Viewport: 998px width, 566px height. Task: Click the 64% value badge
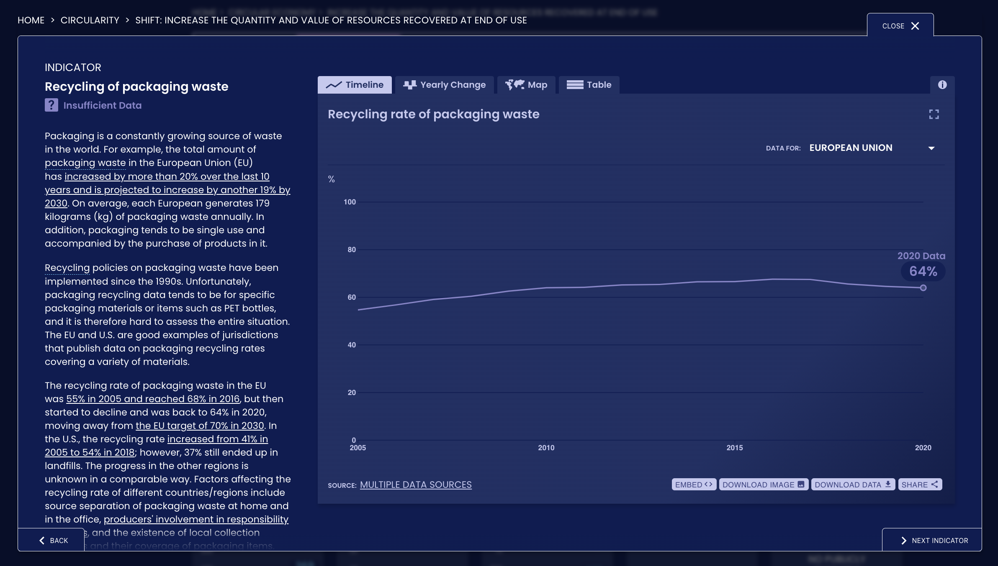pos(923,271)
